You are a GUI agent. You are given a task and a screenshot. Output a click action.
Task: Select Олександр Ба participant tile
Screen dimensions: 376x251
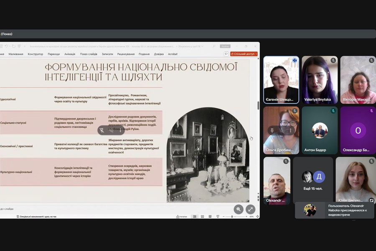[x=358, y=130]
